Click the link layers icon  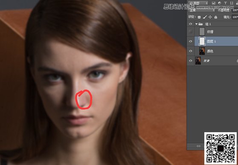pyautogui.click(x=198, y=146)
